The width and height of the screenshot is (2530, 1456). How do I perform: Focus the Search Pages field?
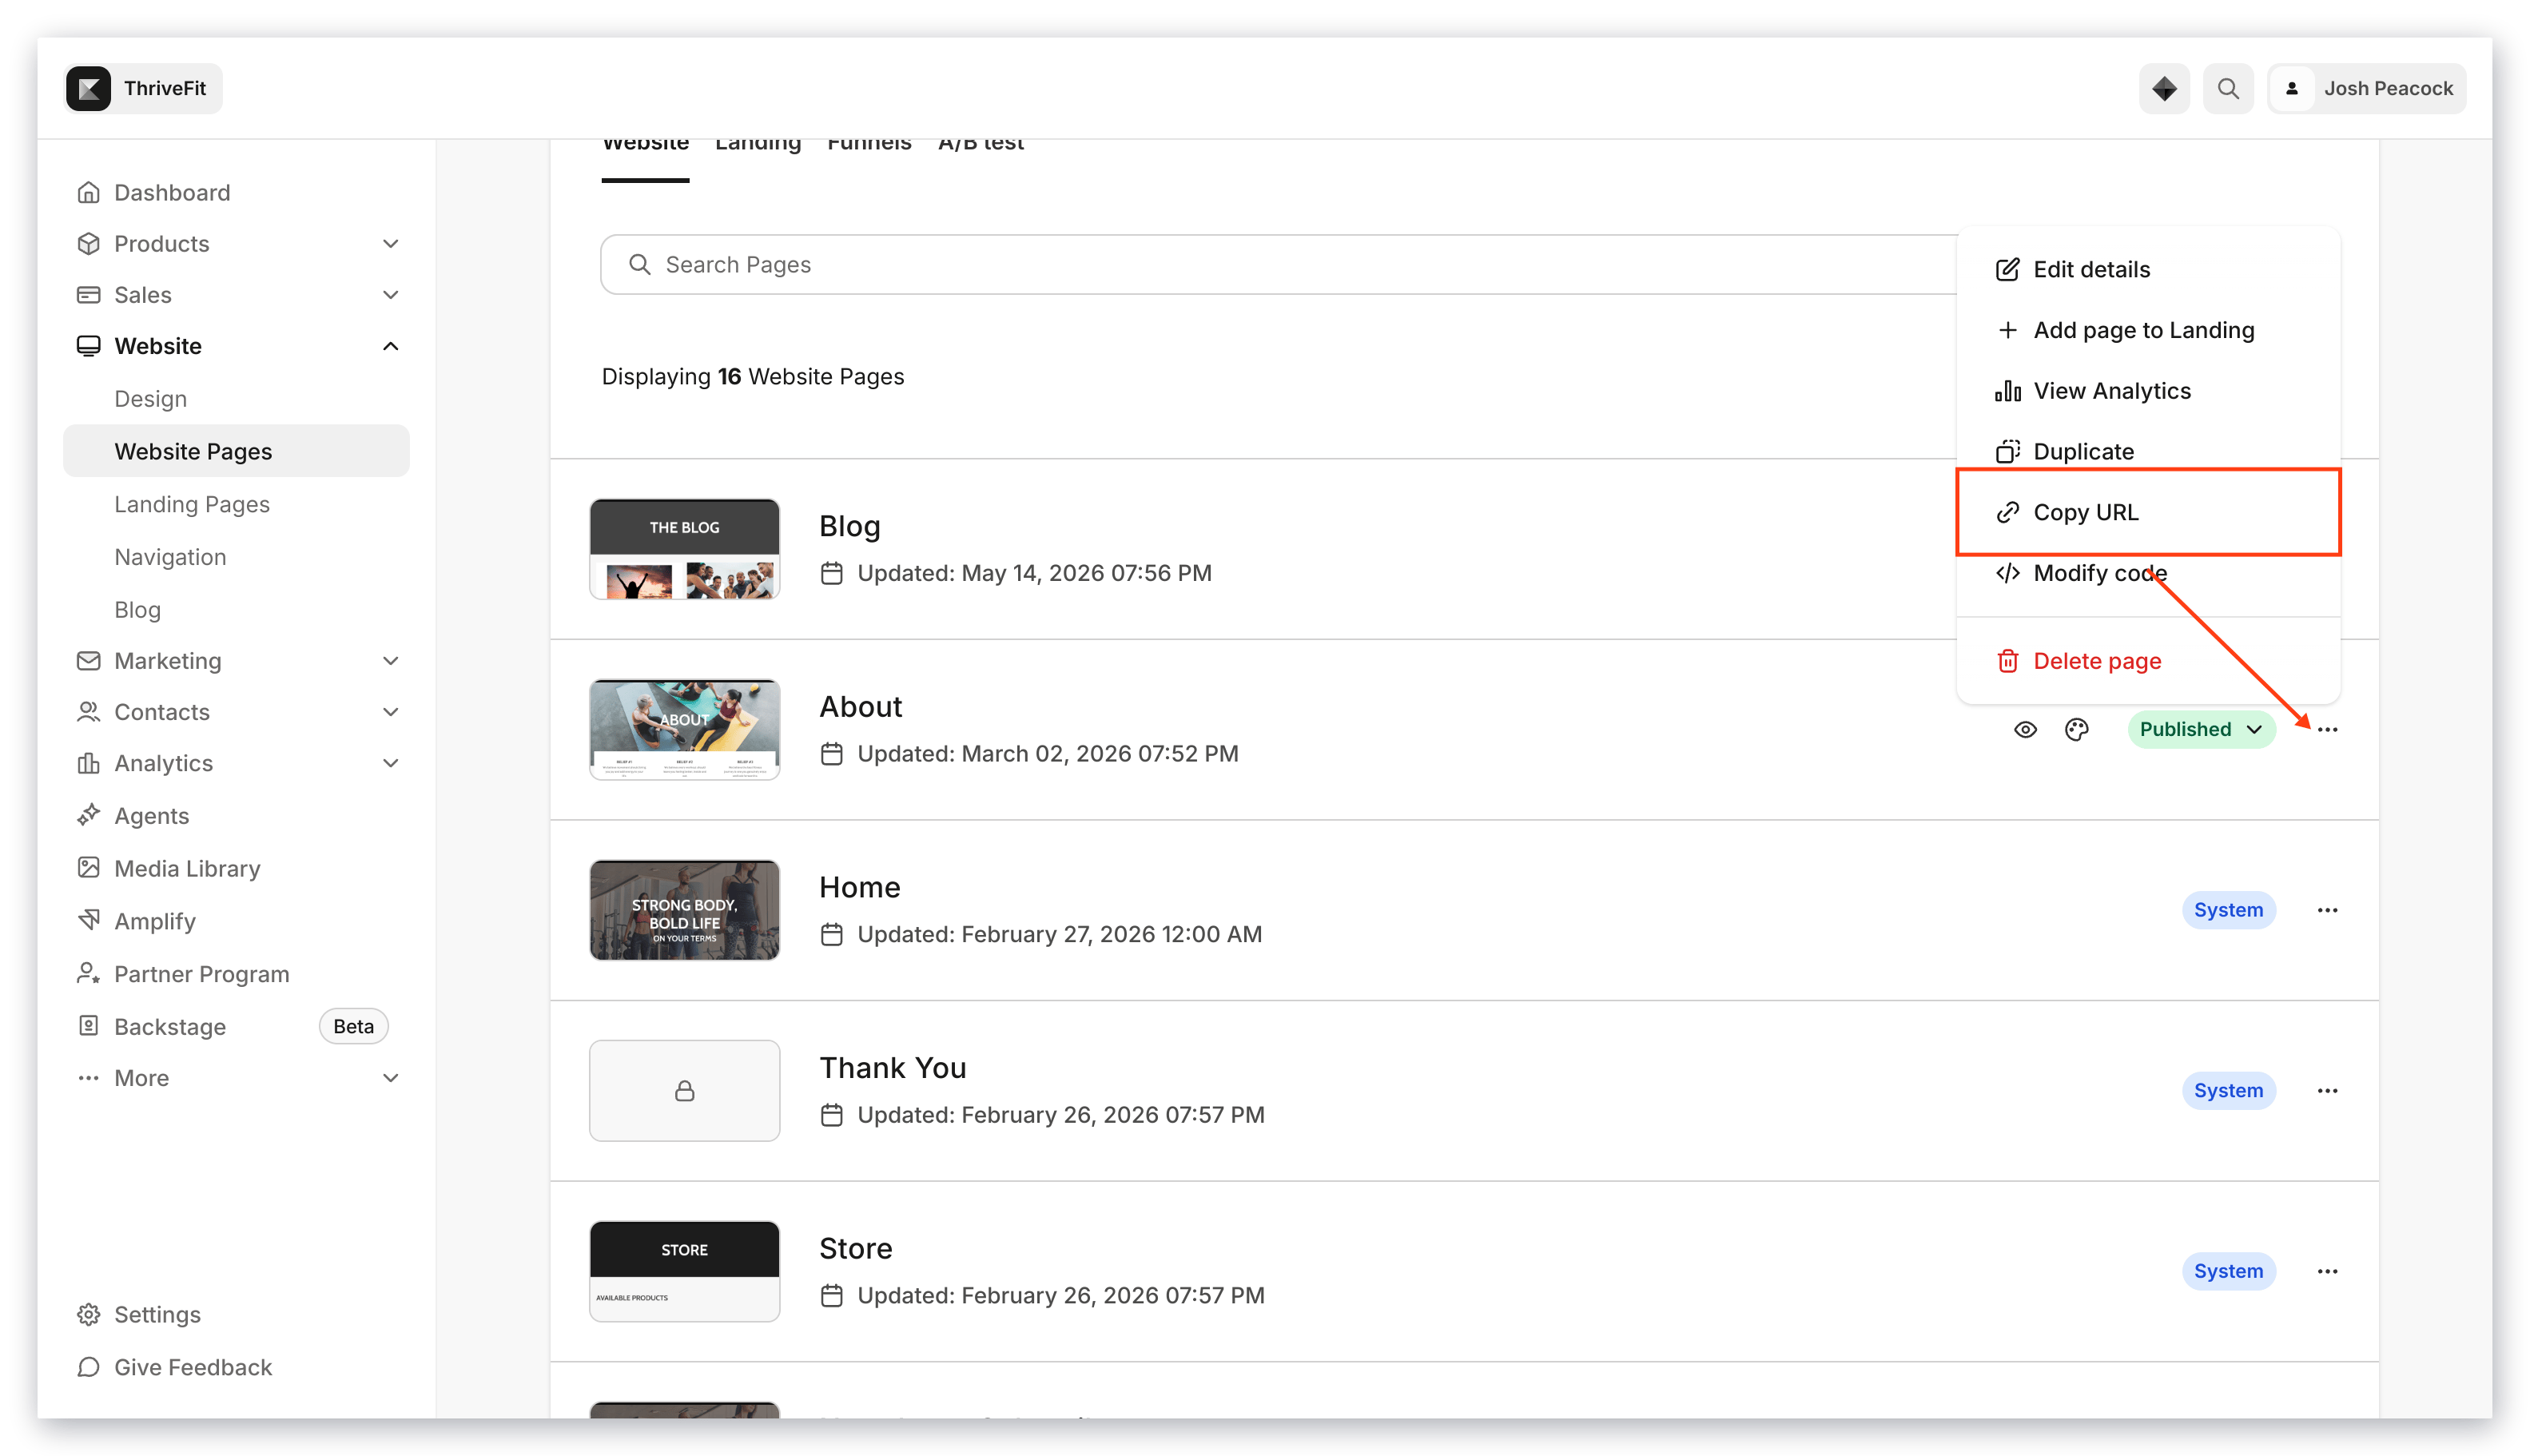pyautogui.click(x=1278, y=264)
